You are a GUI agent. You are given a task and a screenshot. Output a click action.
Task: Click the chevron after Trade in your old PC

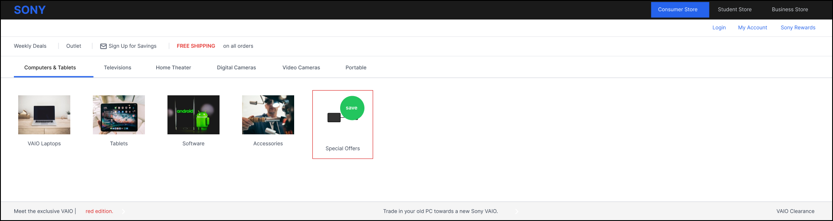click(x=517, y=211)
